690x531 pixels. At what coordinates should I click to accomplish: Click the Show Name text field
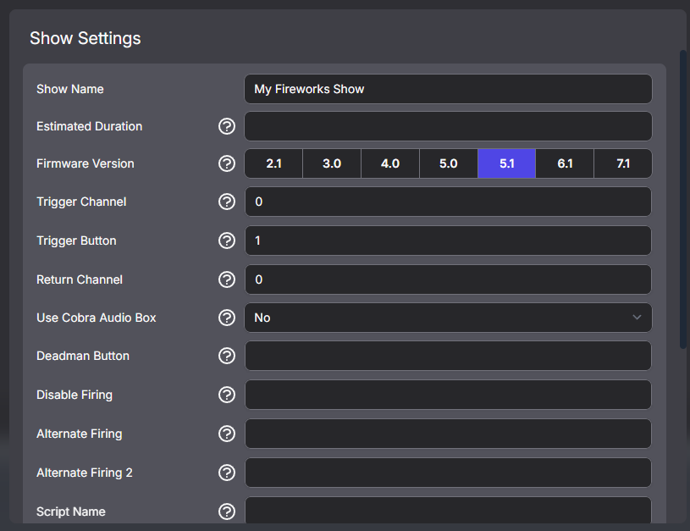click(x=448, y=89)
